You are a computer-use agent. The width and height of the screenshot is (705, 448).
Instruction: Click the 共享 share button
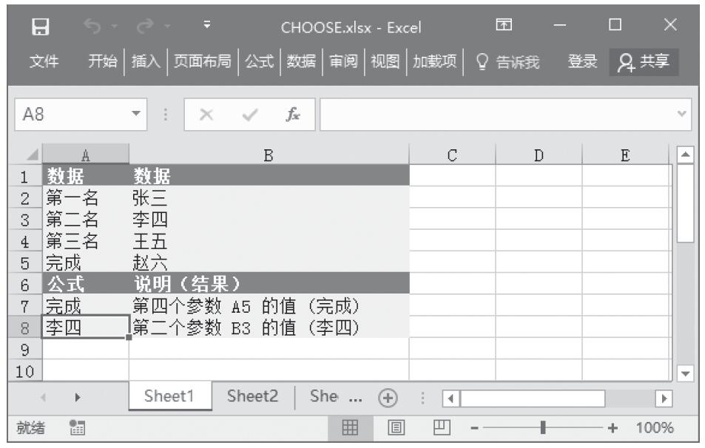click(643, 62)
